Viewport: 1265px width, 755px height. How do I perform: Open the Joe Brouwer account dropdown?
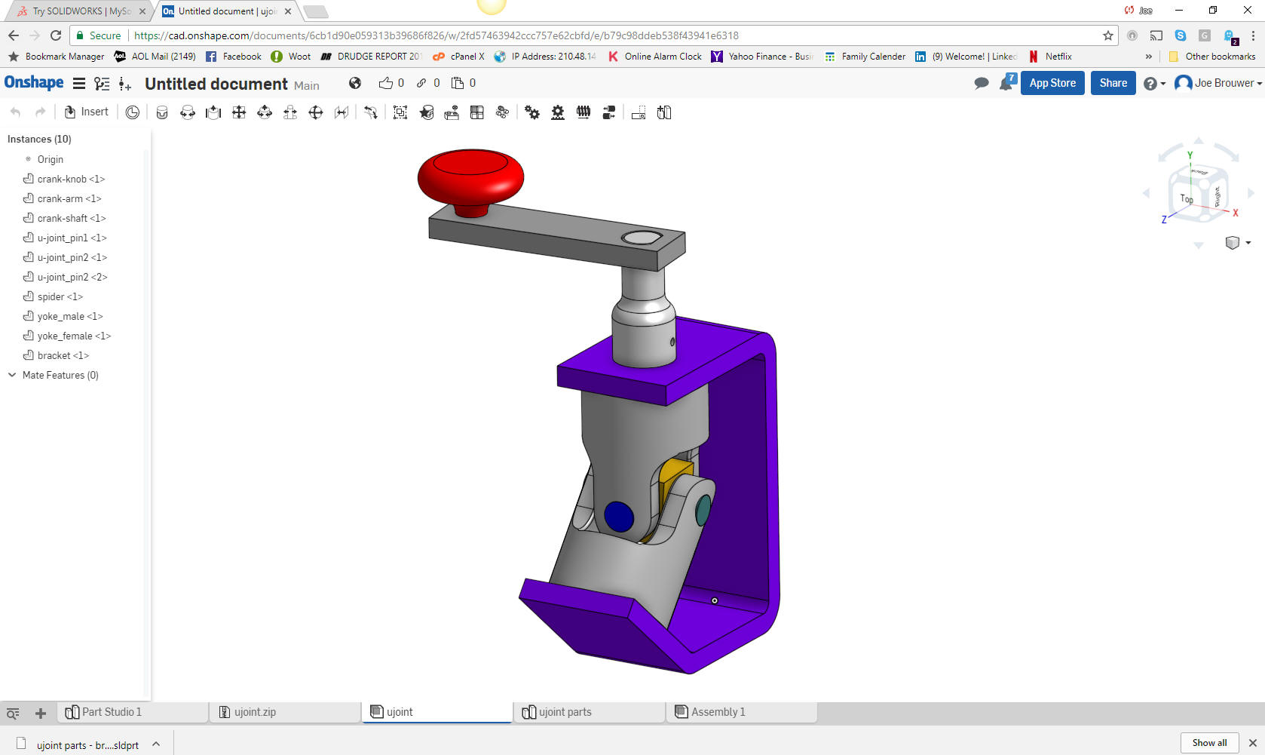click(x=1218, y=83)
